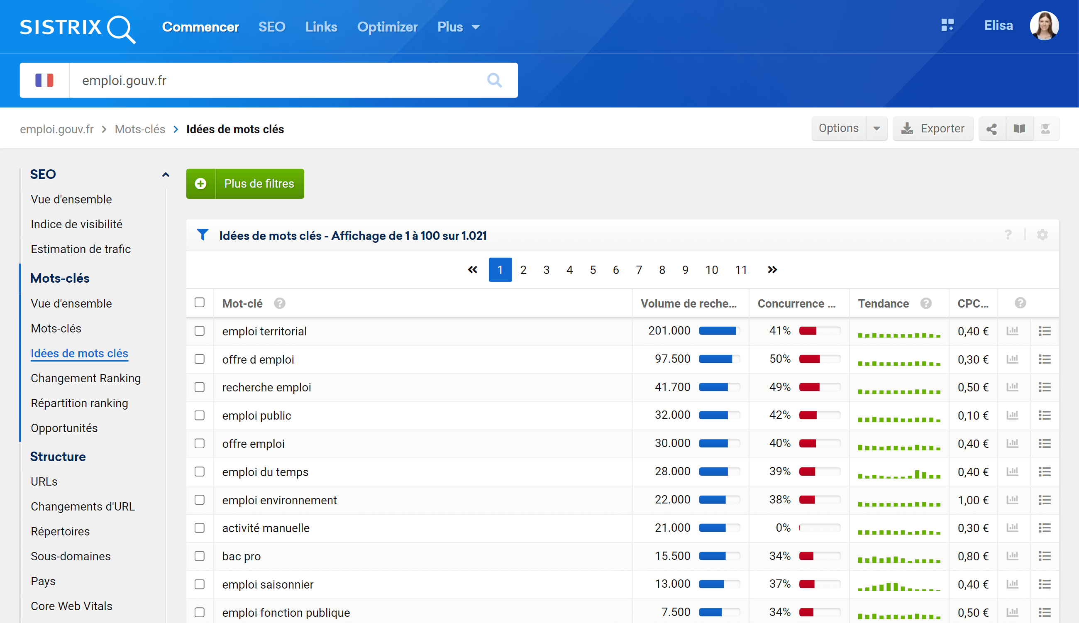1079x623 pixels.
Task: Click the blue filter funnel icon
Action: [203, 235]
